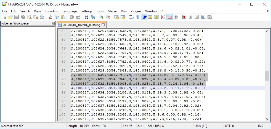Screen dimensions: 271x129
Task: Close the current document via toolbar icon
Action: pos(29,17)
